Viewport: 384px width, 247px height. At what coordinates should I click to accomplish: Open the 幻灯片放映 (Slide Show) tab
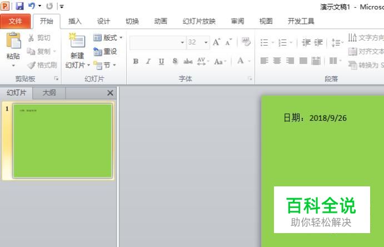(x=199, y=21)
